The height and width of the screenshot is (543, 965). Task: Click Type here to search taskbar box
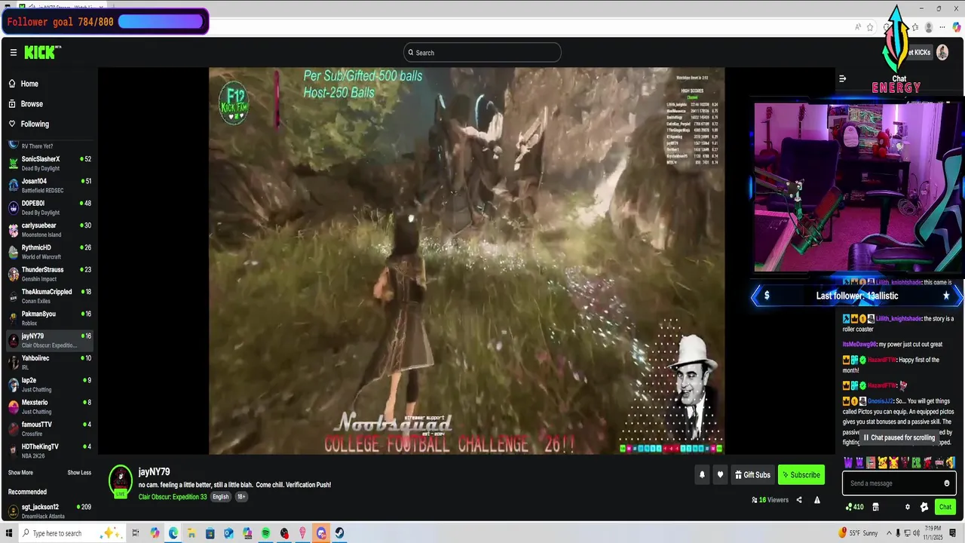click(x=72, y=533)
